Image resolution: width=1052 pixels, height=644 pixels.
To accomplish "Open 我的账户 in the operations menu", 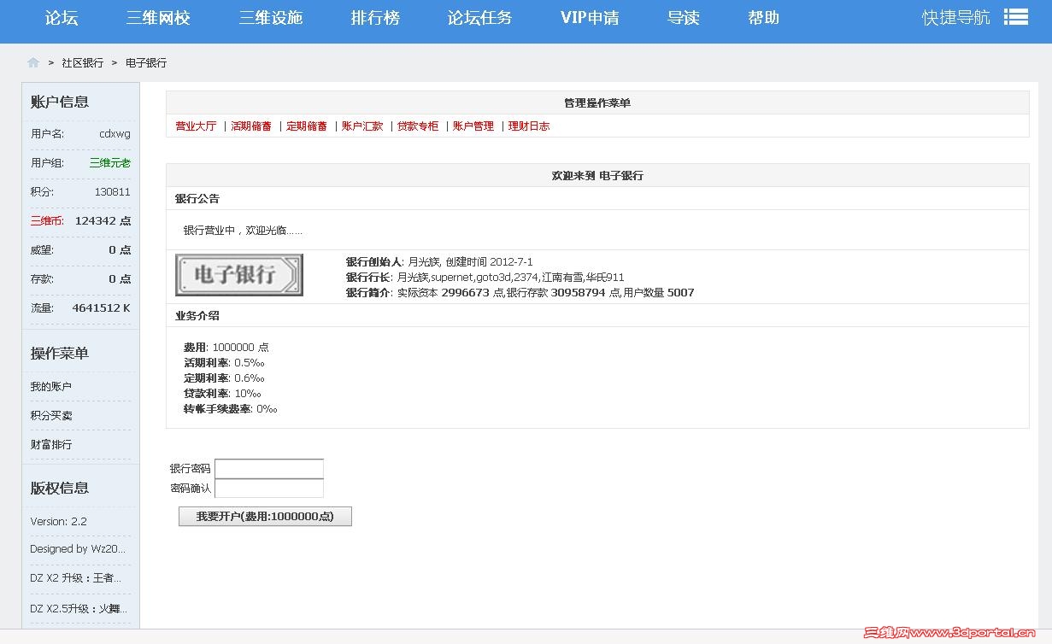I will click(x=51, y=387).
